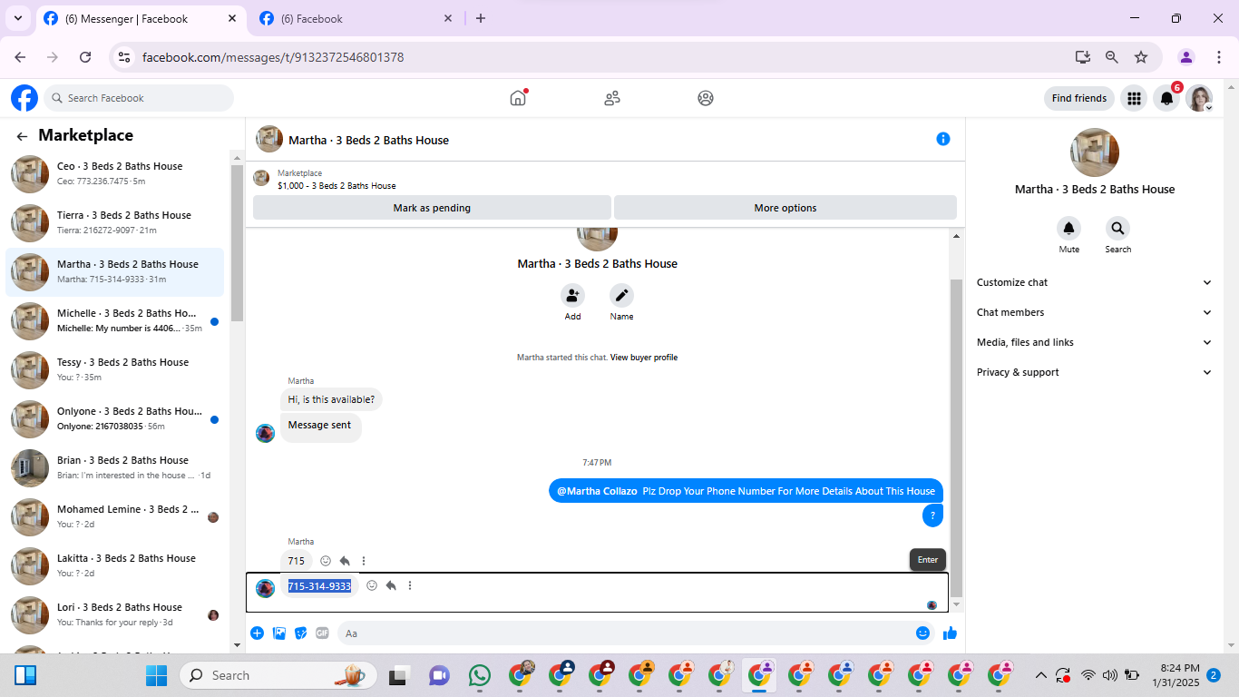Click the browser address bar URL
The height and width of the screenshot is (697, 1239).
pyautogui.click(x=273, y=57)
